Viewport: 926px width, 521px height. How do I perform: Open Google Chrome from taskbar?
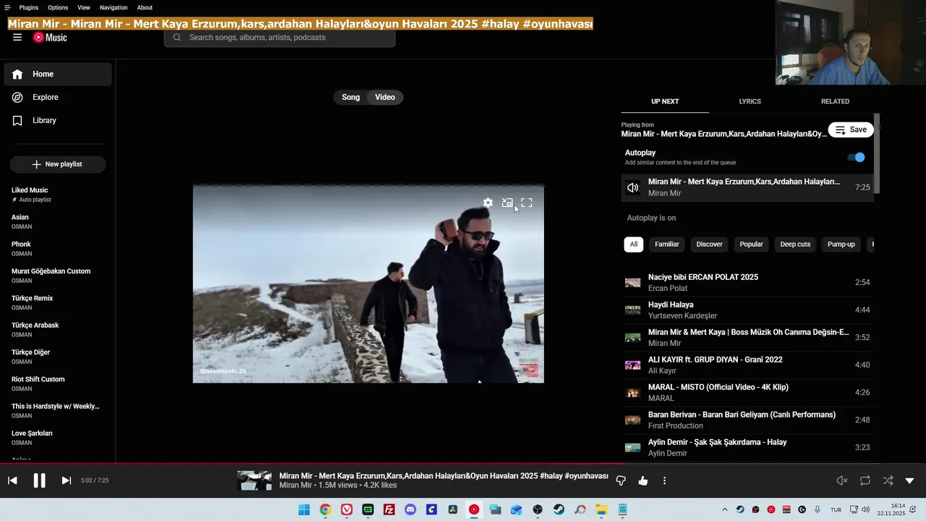[326, 509]
